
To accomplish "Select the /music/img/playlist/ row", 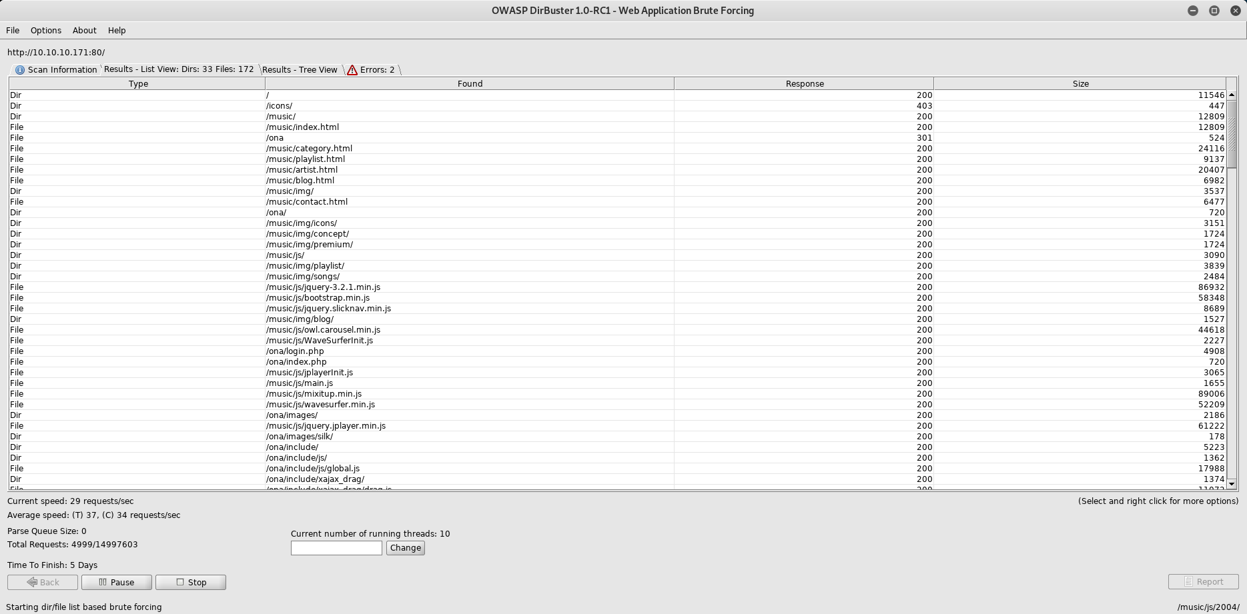I will (617, 265).
